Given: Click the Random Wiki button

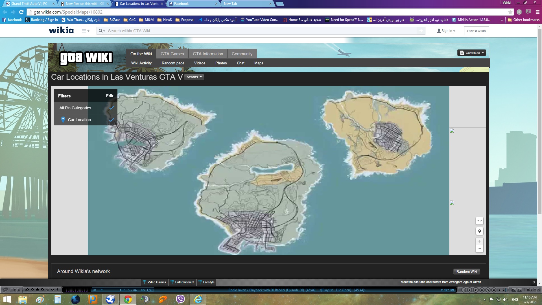Looking at the screenshot, I should [466, 271].
